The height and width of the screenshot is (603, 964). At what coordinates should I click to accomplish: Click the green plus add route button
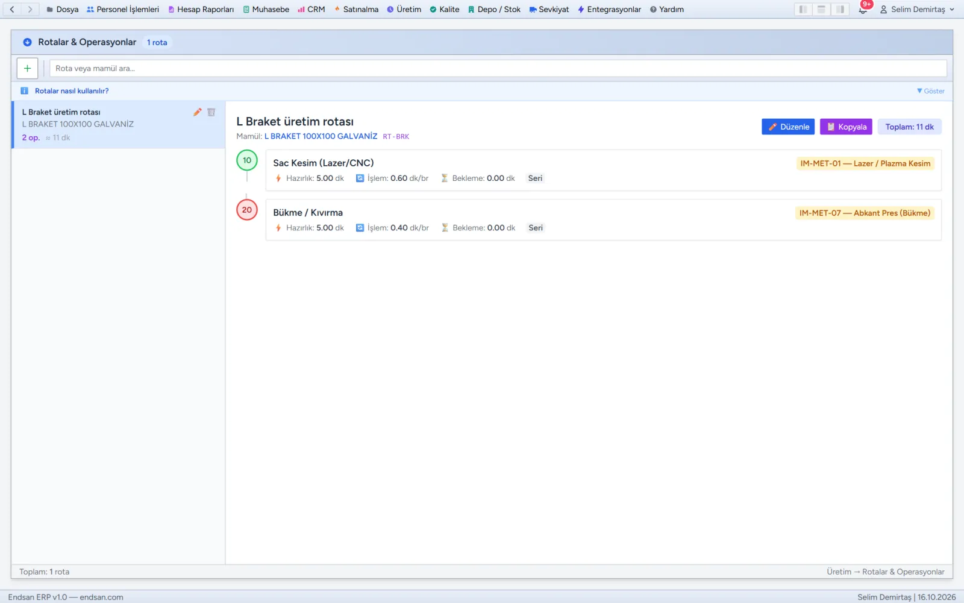(x=27, y=68)
